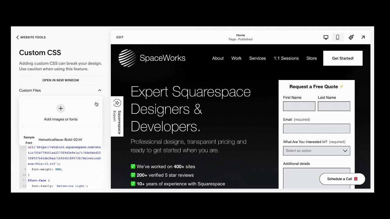This screenshot has height=219, width=390.
Task: Click the @font-face code line
Action: coord(39,180)
